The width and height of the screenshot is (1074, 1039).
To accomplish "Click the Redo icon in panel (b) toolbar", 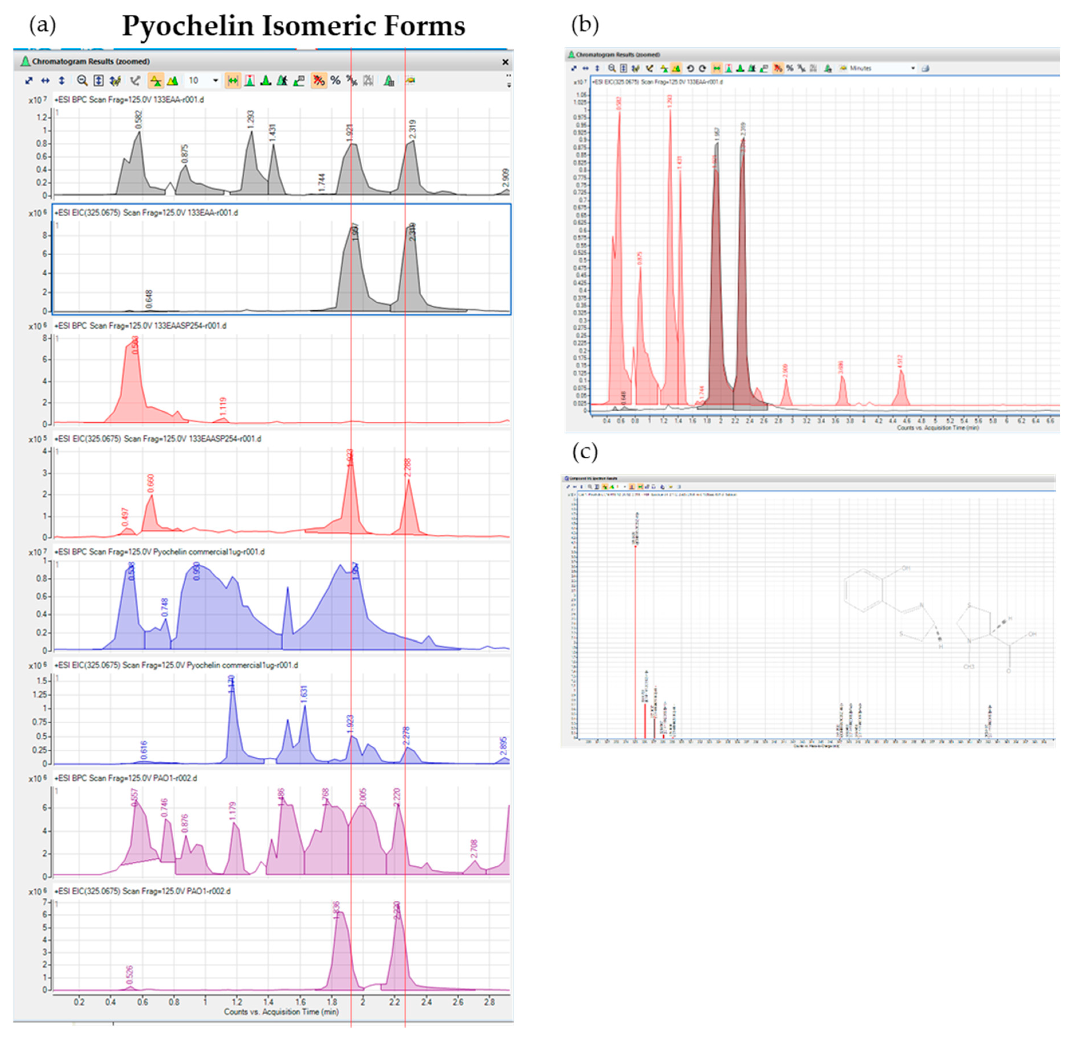I will pyautogui.click(x=703, y=68).
